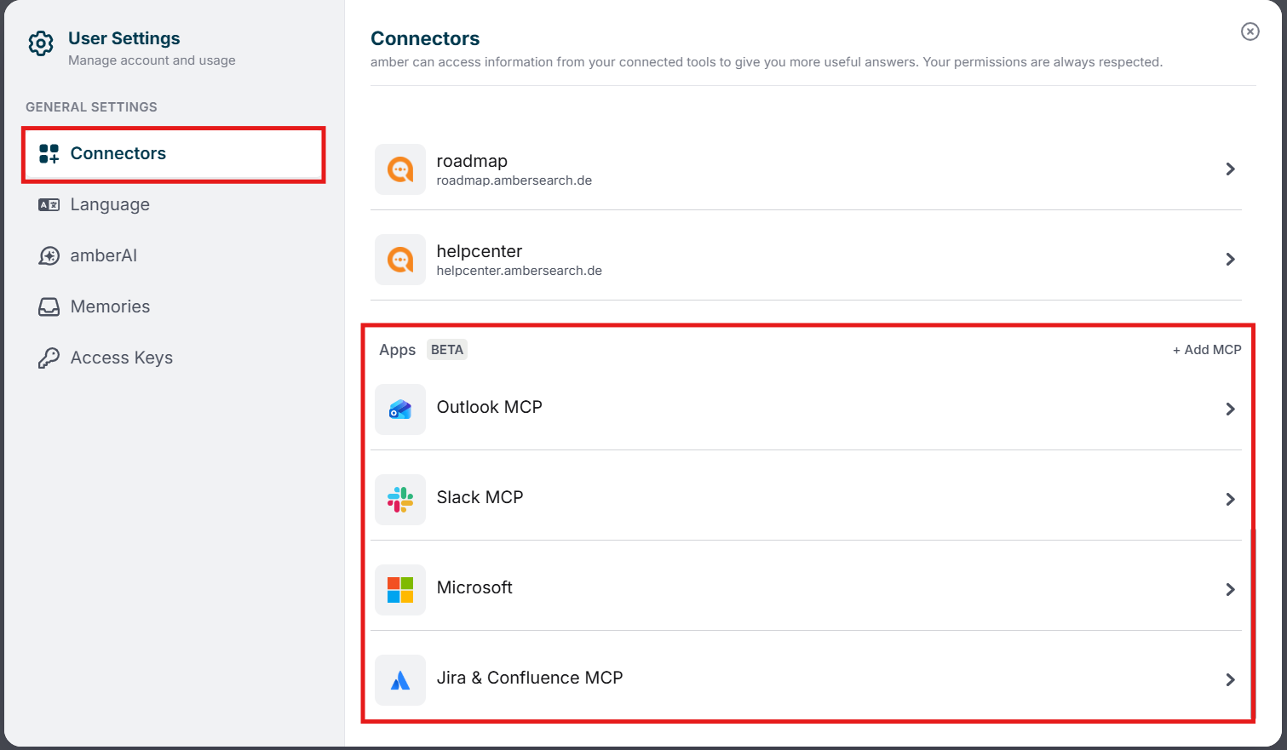Click the Outlook MCP label
The height and width of the screenshot is (750, 1287).
point(490,407)
